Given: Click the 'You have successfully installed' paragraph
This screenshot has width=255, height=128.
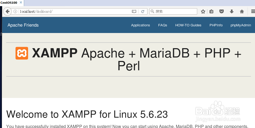Looking at the screenshot, I should click(x=127, y=126).
